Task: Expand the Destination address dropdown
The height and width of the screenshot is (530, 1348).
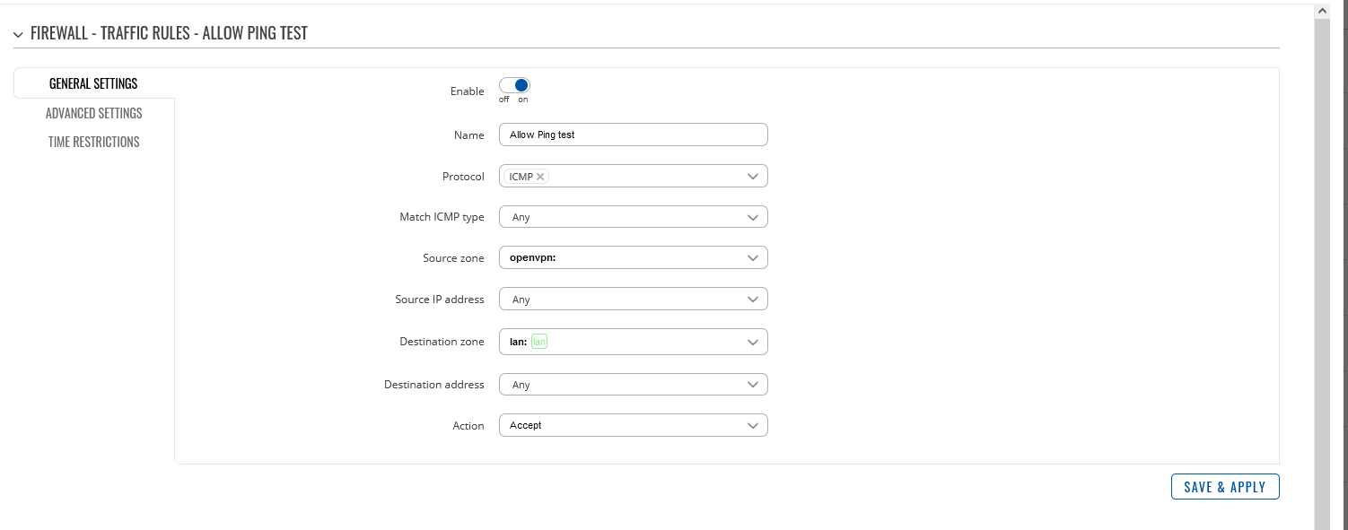Action: 634,385
